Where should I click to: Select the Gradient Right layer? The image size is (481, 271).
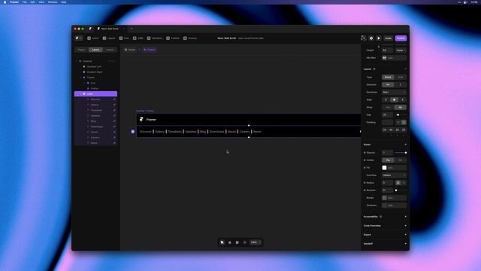(95, 72)
